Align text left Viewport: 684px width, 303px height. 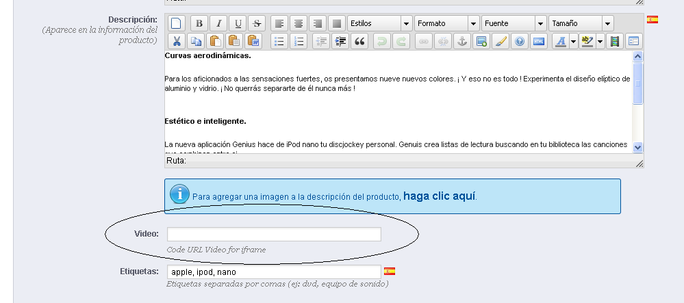pos(279,23)
